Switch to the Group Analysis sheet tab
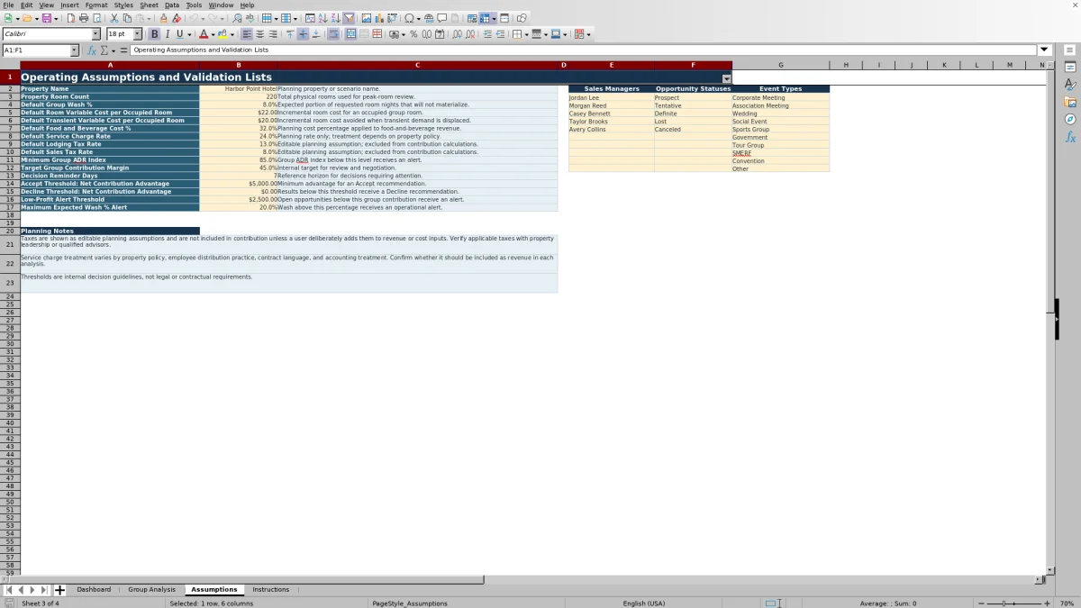This screenshot has height=608, width=1081. click(151, 590)
